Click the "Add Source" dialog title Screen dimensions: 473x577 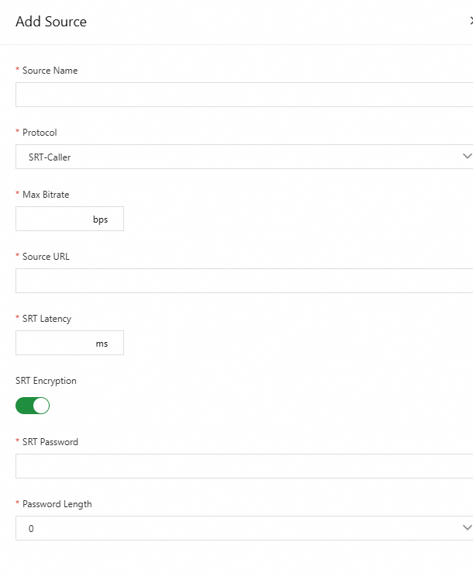click(x=51, y=22)
